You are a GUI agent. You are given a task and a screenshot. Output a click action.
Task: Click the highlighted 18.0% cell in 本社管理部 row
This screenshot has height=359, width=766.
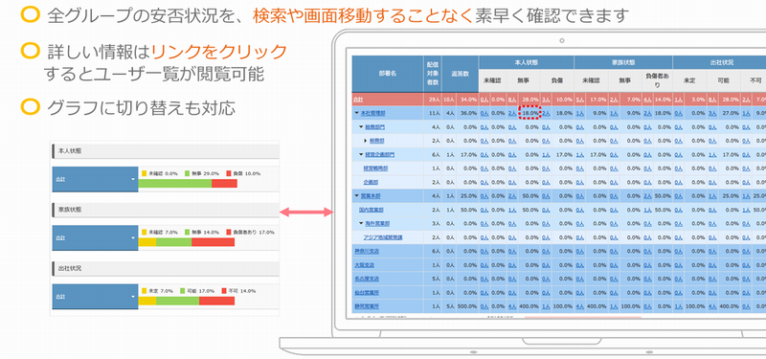tap(530, 113)
